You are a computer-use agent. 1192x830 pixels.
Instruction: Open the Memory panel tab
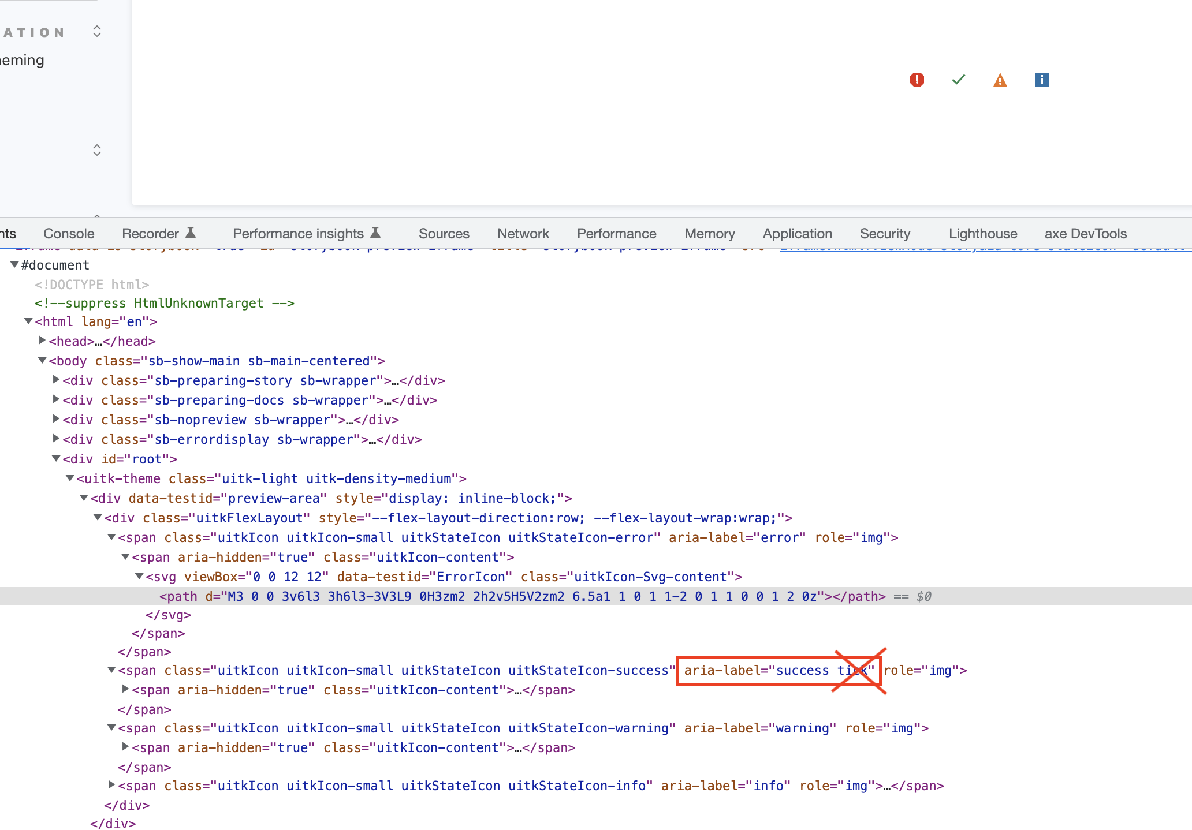click(709, 233)
